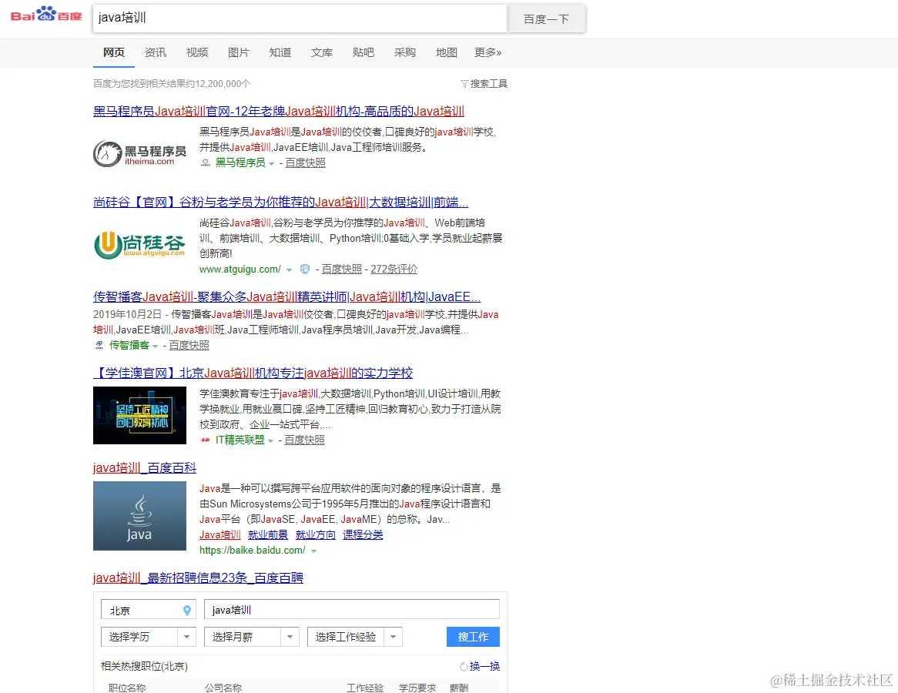This screenshot has height=693, width=898.
Task: Click the 保 guarantee badge icon
Action: 305,269
